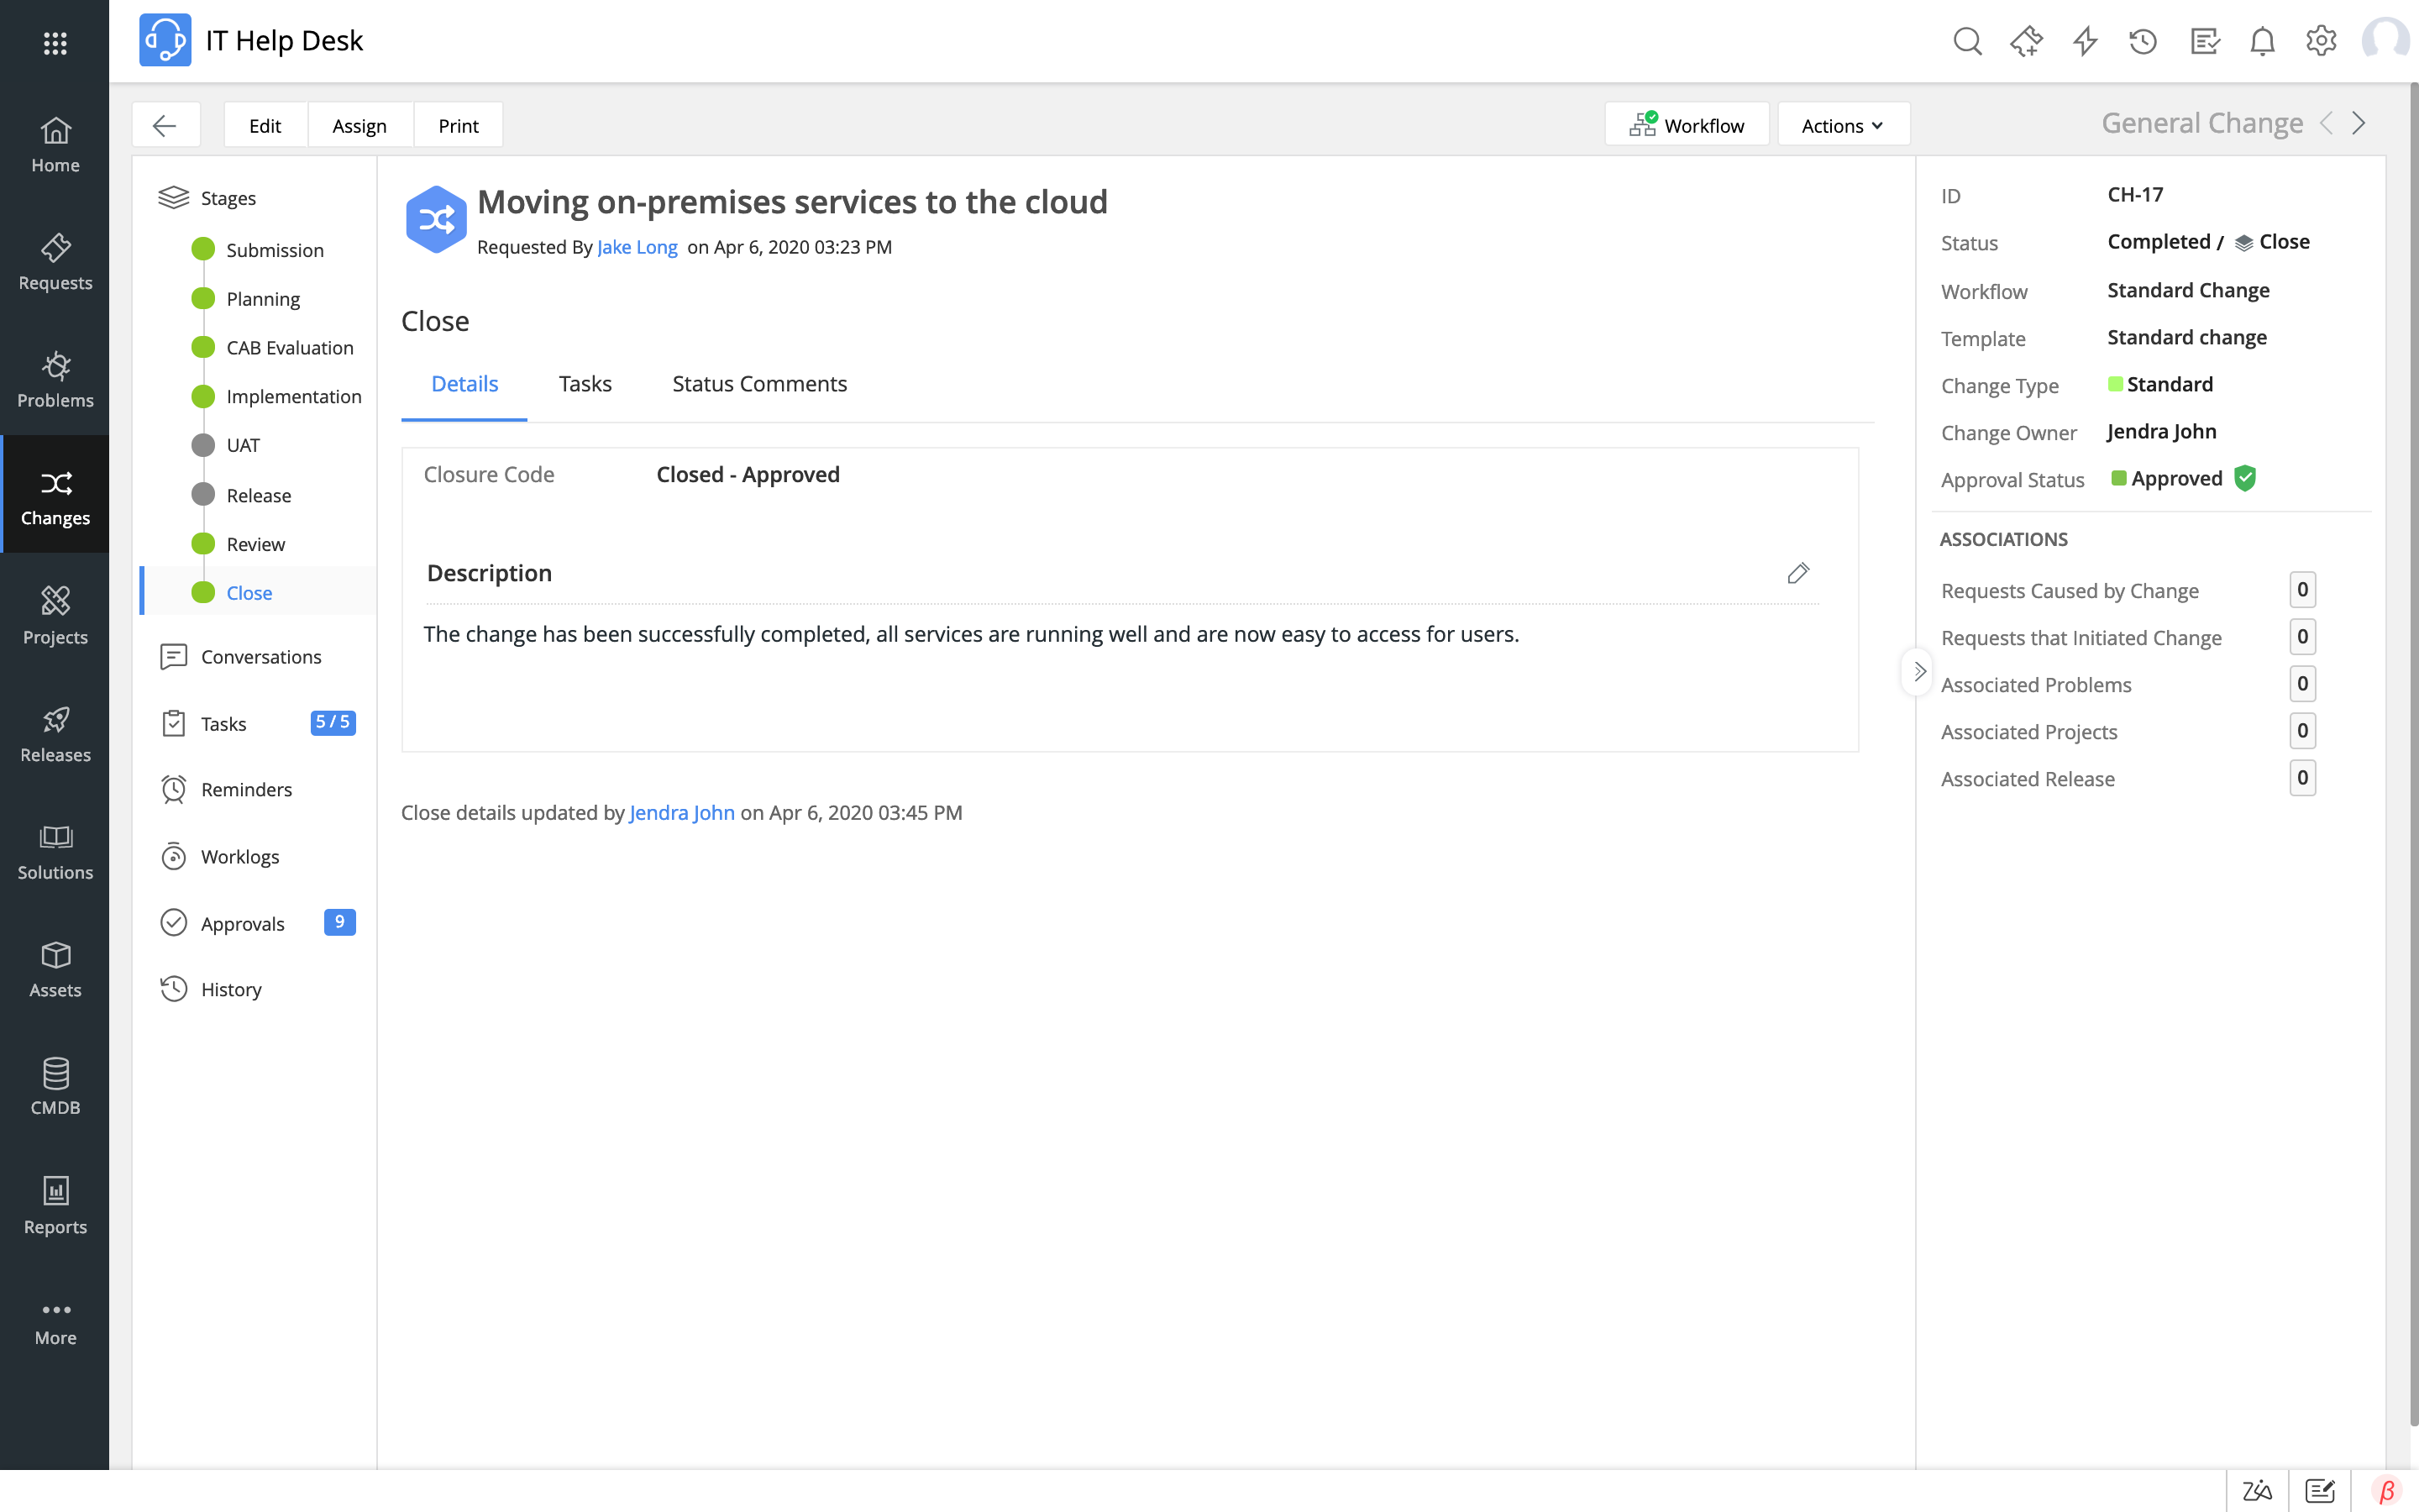Image resolution: width=2419 pixels, height=1512 pixels.
Task: Click the description edit pencil icon
Action: 1796,573
